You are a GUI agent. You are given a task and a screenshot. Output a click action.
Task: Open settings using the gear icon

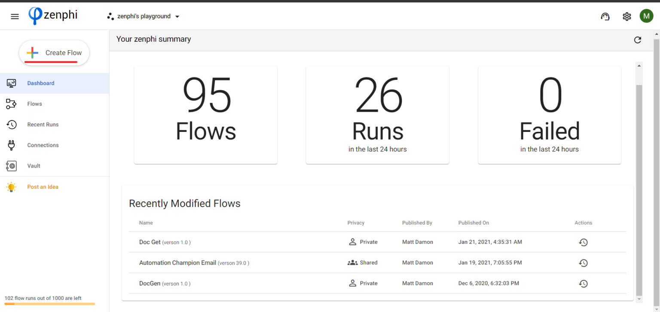pos(626,16)
